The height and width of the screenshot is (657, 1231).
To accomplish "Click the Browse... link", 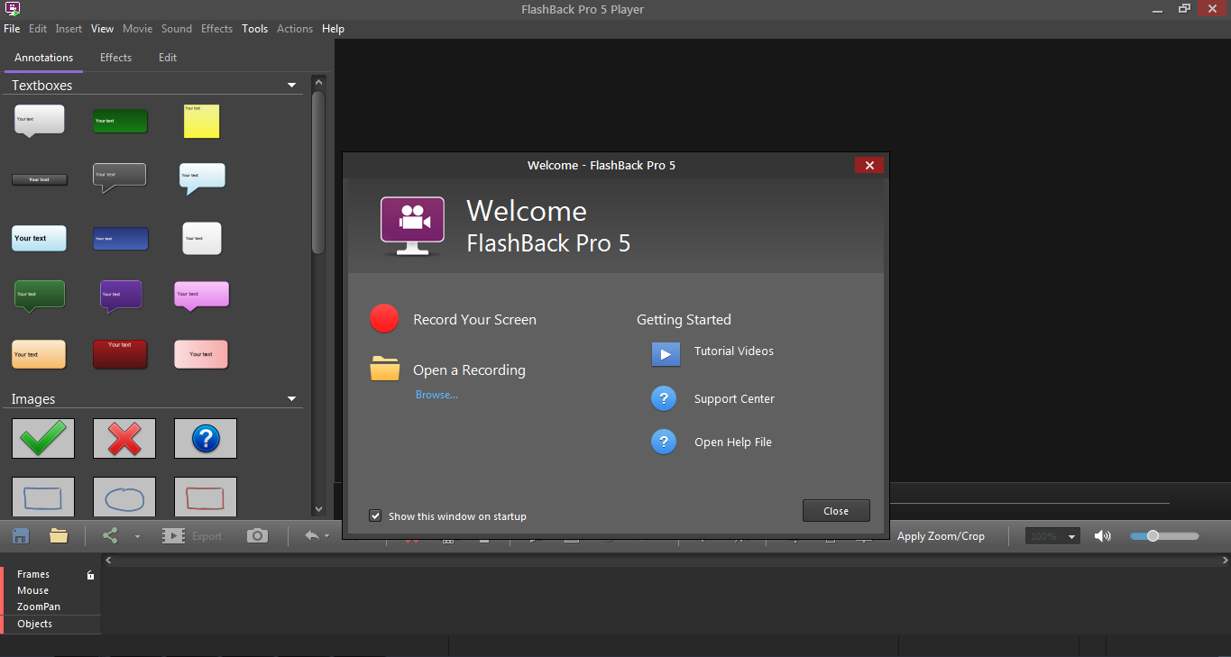I will (436, 395).
